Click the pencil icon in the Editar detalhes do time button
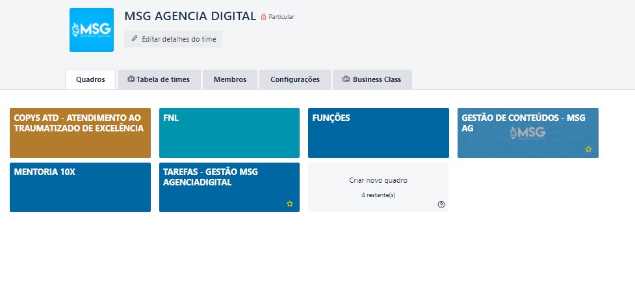635x281 pixels. 135,39
